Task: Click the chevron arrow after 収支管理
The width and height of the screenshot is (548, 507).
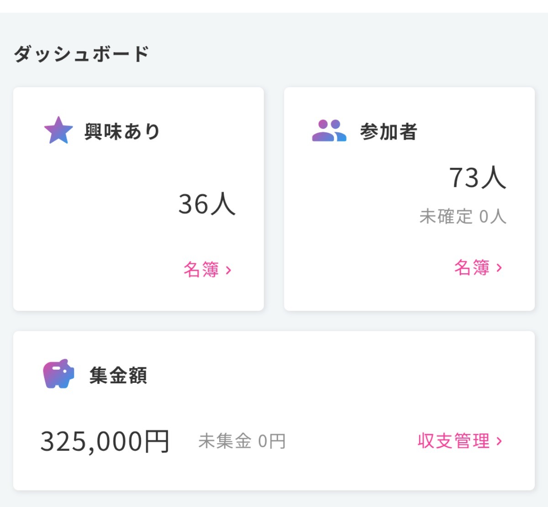Action: [x=499, y=441]
